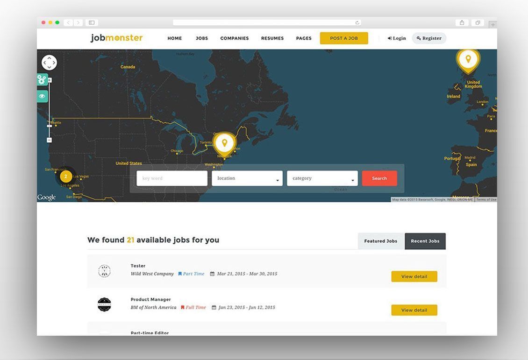The height and width of the screenshot is (360, 528).
Task: Toggle the browser sidebar icon
Action: pos(92,22)
